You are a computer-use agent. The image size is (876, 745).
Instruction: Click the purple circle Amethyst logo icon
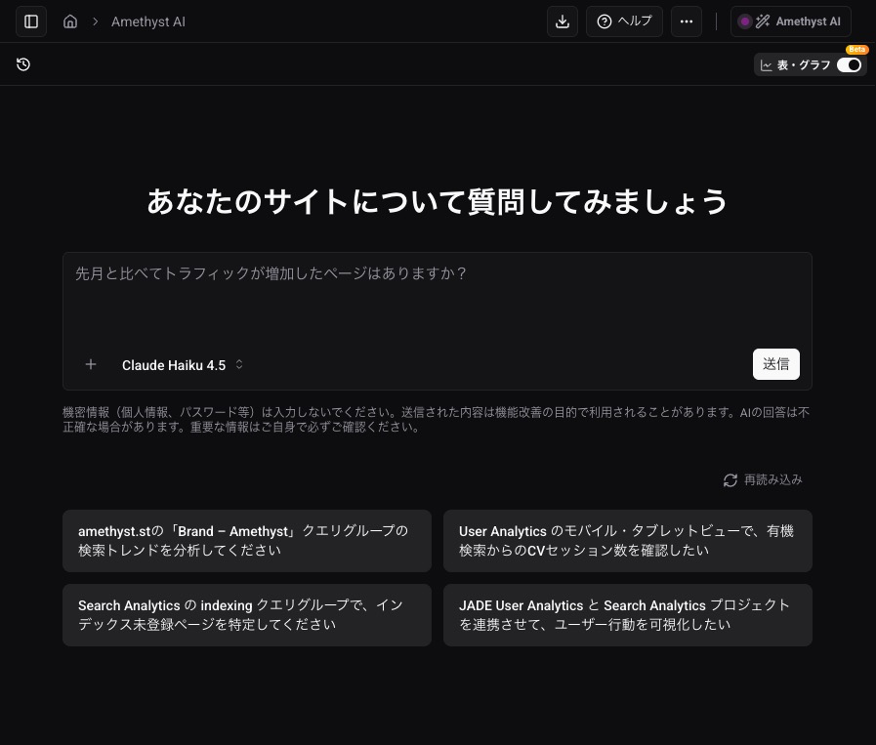coord(745,21)
